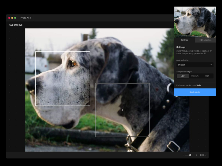
Task: Expand the 80% zoom level dropdown
Action: point(203,155)
